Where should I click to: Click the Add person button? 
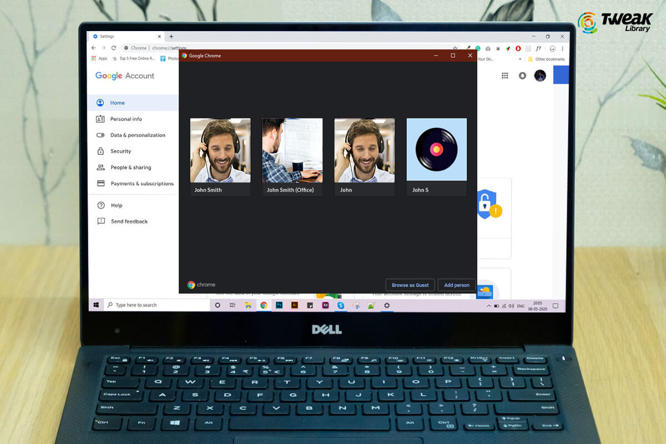coord(457,285)
